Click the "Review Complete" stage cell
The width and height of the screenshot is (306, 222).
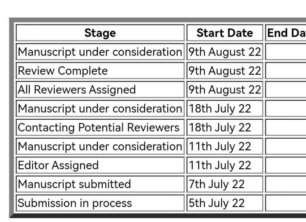pyautogui.click(x=100, y=71)
